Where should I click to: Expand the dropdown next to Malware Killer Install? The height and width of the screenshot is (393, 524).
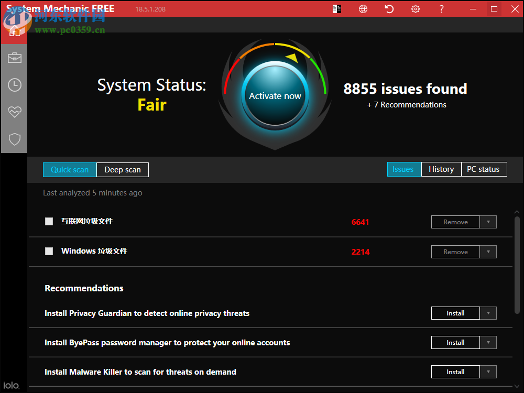(488, 372)
